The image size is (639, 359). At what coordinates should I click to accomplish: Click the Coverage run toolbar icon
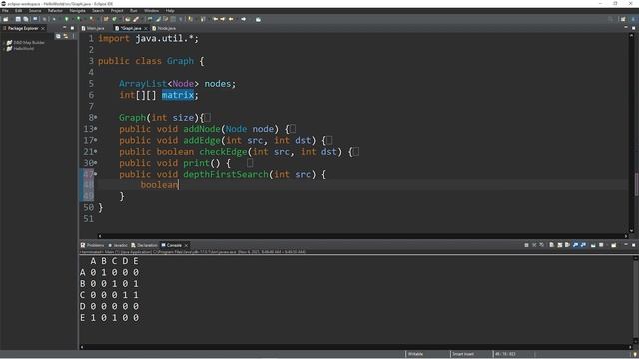[x=78, y=19]
